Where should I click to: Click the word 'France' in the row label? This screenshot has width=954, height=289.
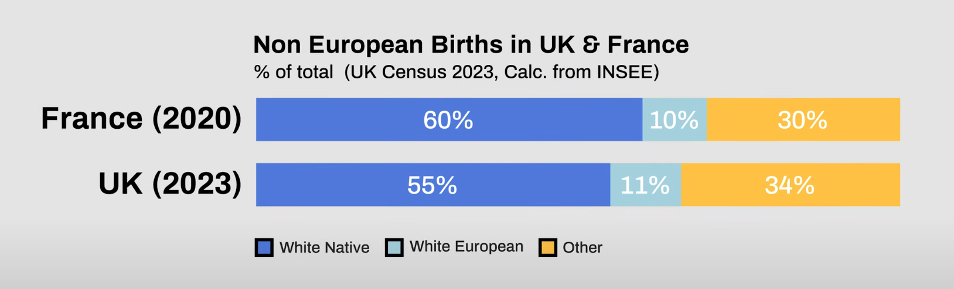tap(92, 118)
